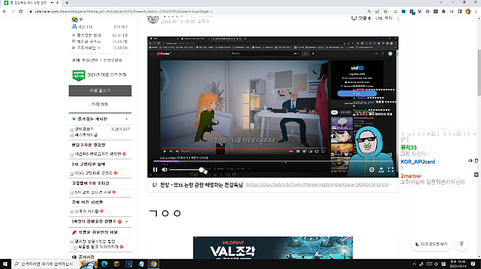Open the Minecraft block taskbar icon

tap(117, 264)
